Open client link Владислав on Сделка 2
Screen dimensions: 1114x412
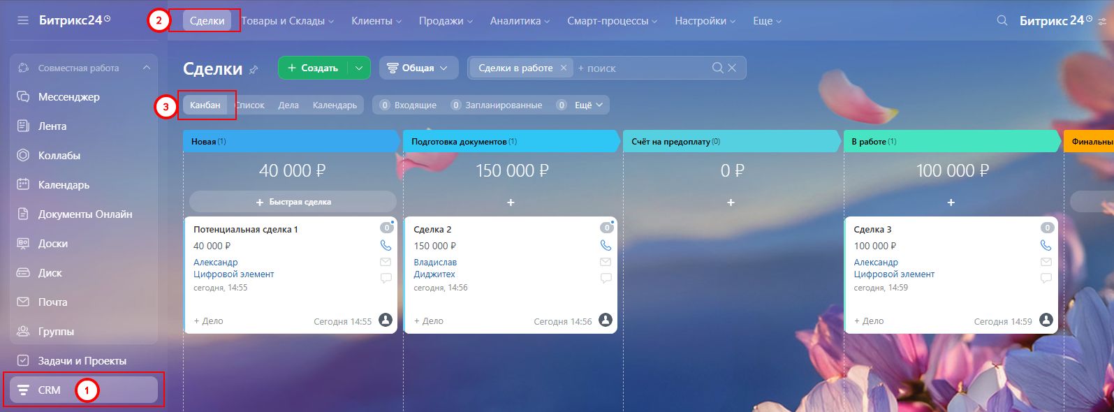pos(435,263)
